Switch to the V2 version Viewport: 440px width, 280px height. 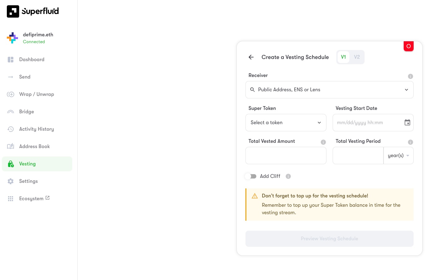click(357, 57)
